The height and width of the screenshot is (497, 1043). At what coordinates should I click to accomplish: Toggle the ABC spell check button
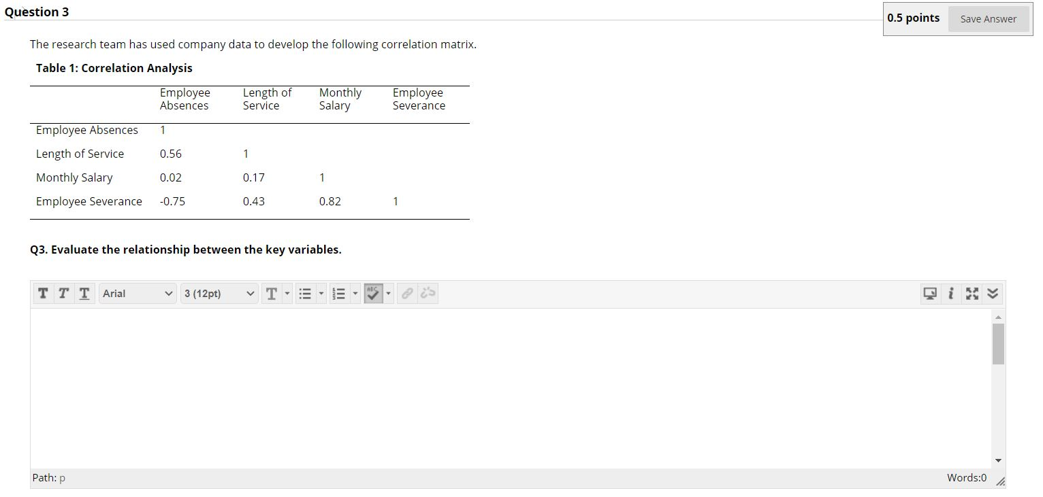pos(373,294)
